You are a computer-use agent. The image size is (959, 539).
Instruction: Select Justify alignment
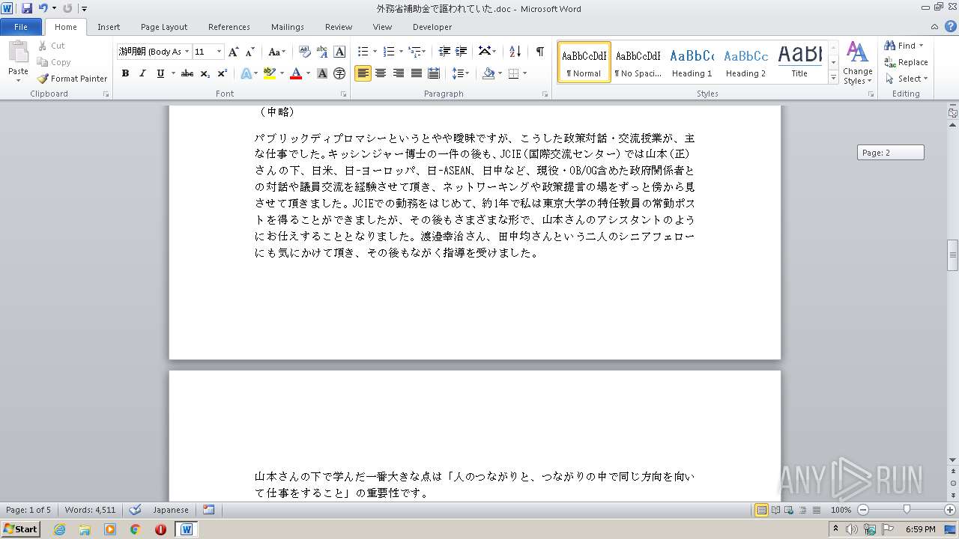416,73
